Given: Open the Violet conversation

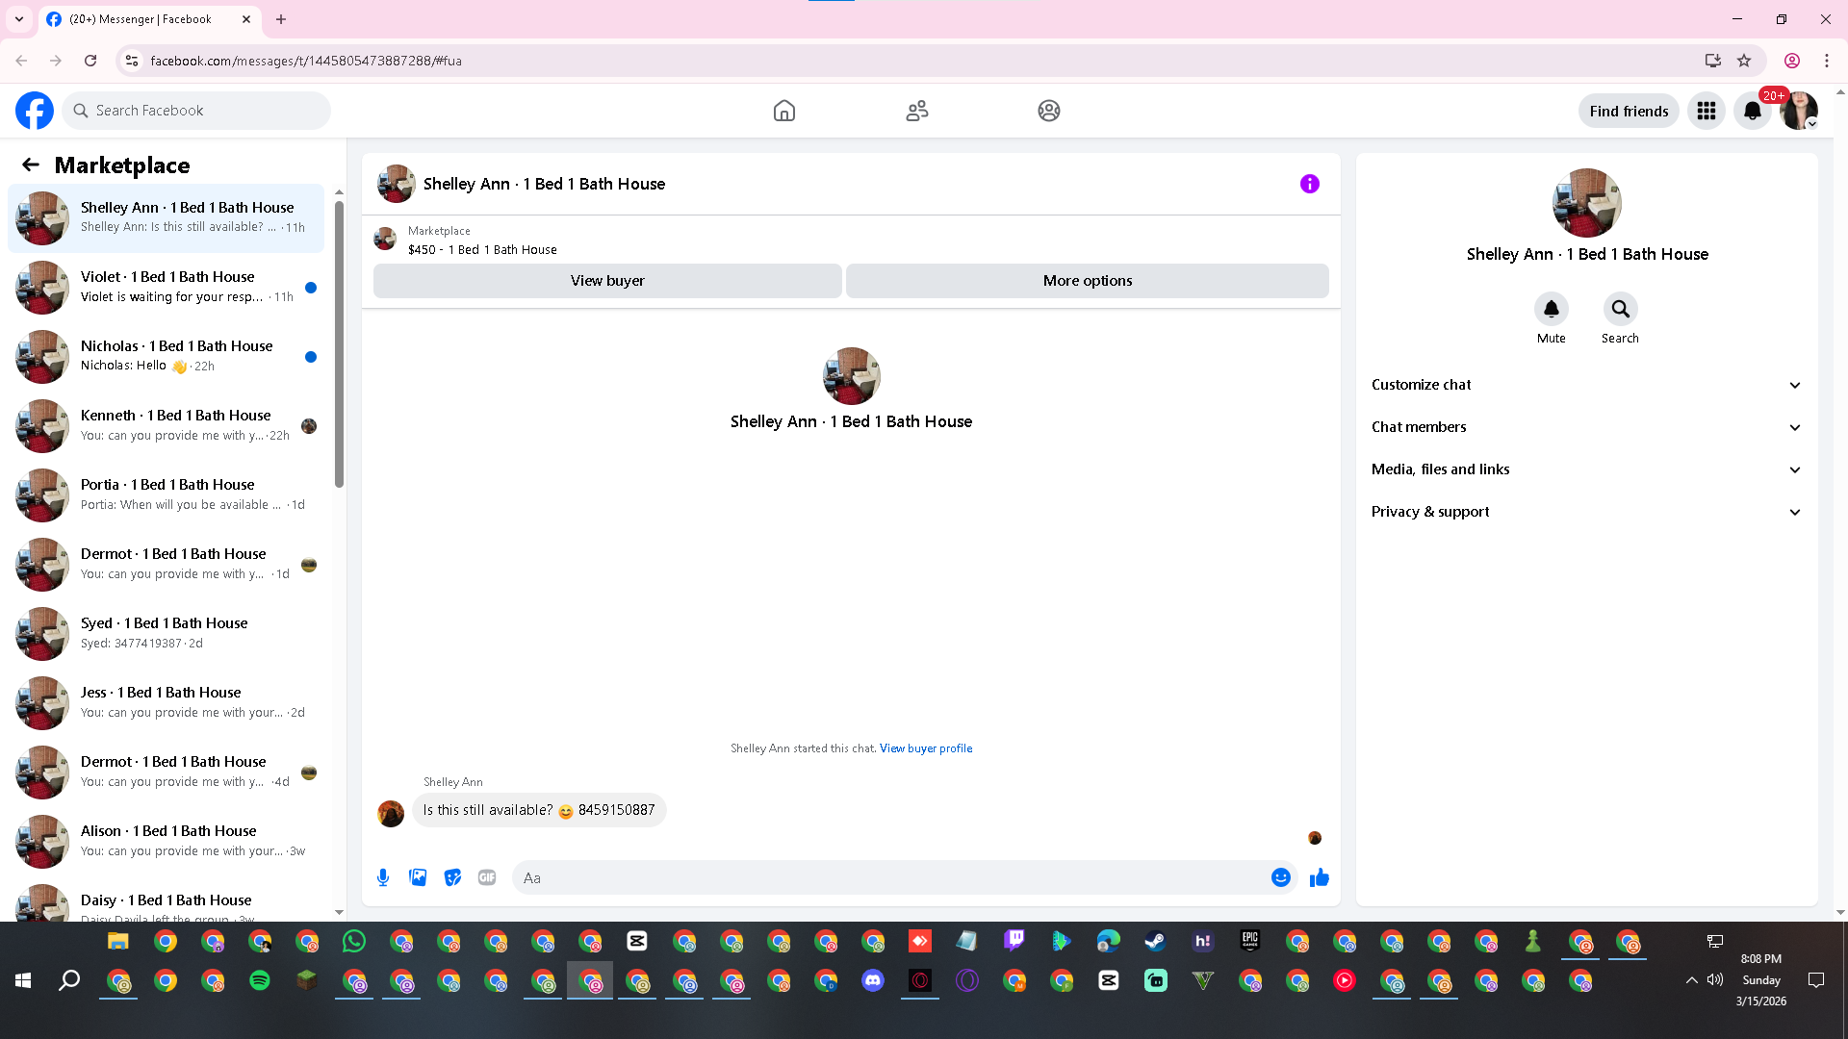Looking at the screenshot, I should [167, 288].
